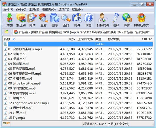Click the icon of 01 没有你的圣诞节.mp3
The image size is (156, 128).
point(6,49)
